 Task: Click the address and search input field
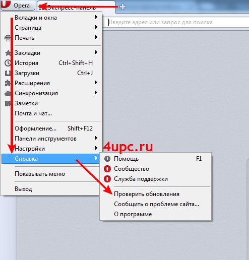click(x=176, y=22)
